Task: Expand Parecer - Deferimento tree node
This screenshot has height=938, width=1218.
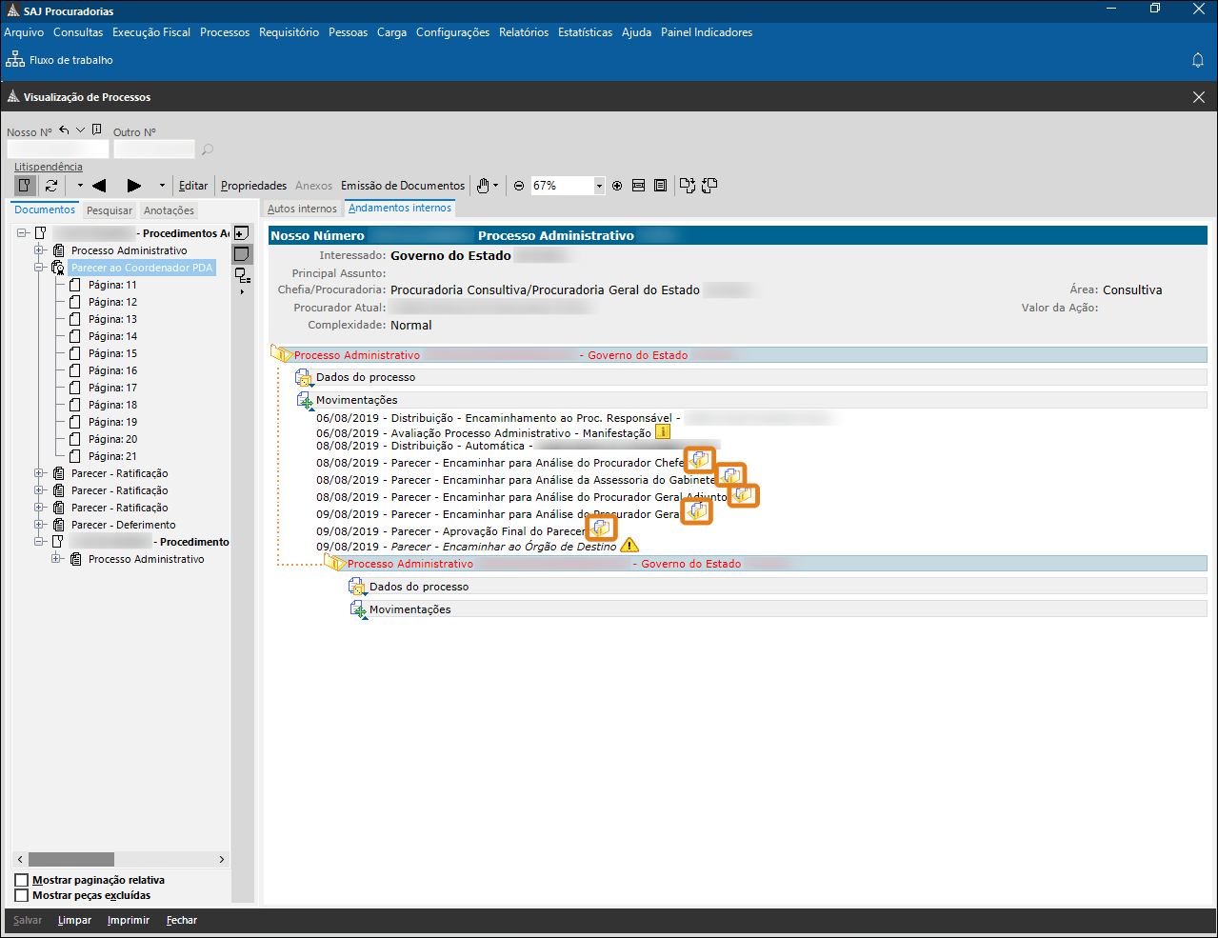Action: coord(40,525)
